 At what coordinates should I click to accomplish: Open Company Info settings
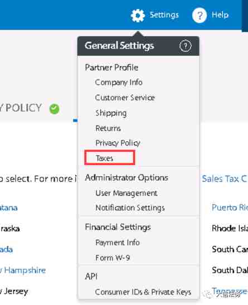pos(119,83)
